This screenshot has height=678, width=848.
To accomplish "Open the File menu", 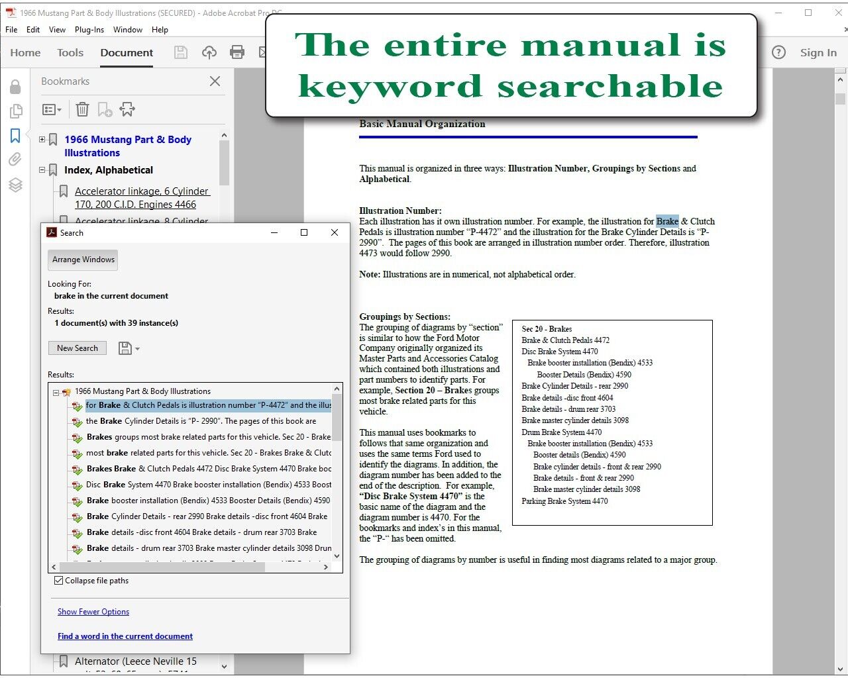I will pyautogui.click(x=11, y=30).
